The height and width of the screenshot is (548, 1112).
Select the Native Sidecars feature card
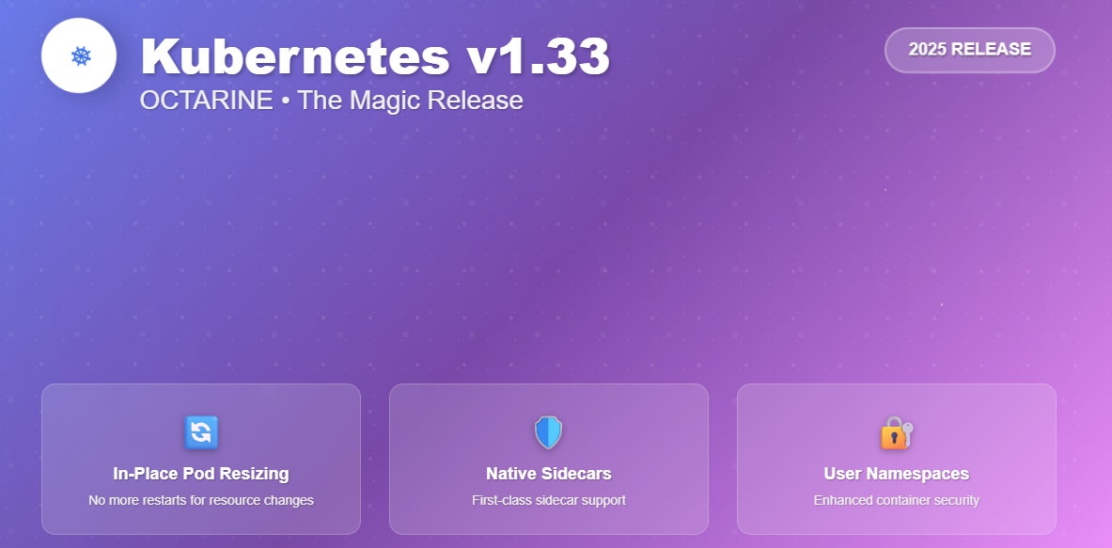coord(549,459)
